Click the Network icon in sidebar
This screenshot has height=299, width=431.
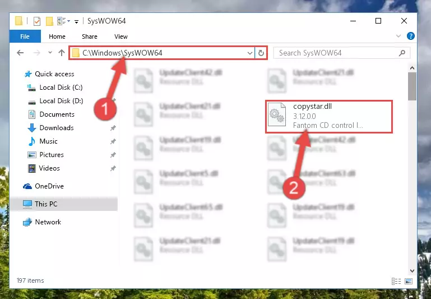27,222
